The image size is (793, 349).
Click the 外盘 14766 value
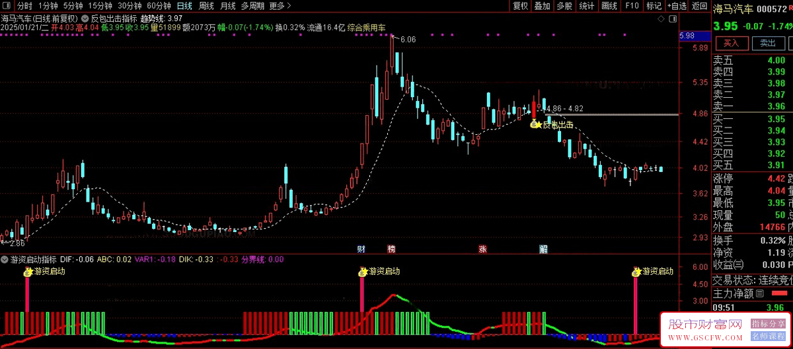(x=773, y=227)
